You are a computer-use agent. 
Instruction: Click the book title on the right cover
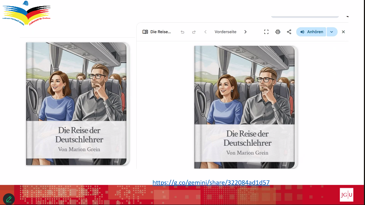tap(247, 138)
